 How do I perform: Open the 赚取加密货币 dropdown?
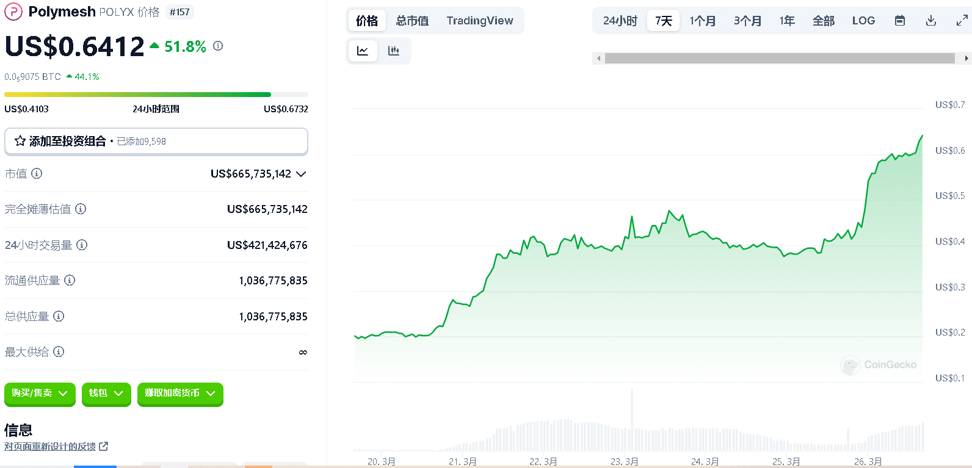180,394
